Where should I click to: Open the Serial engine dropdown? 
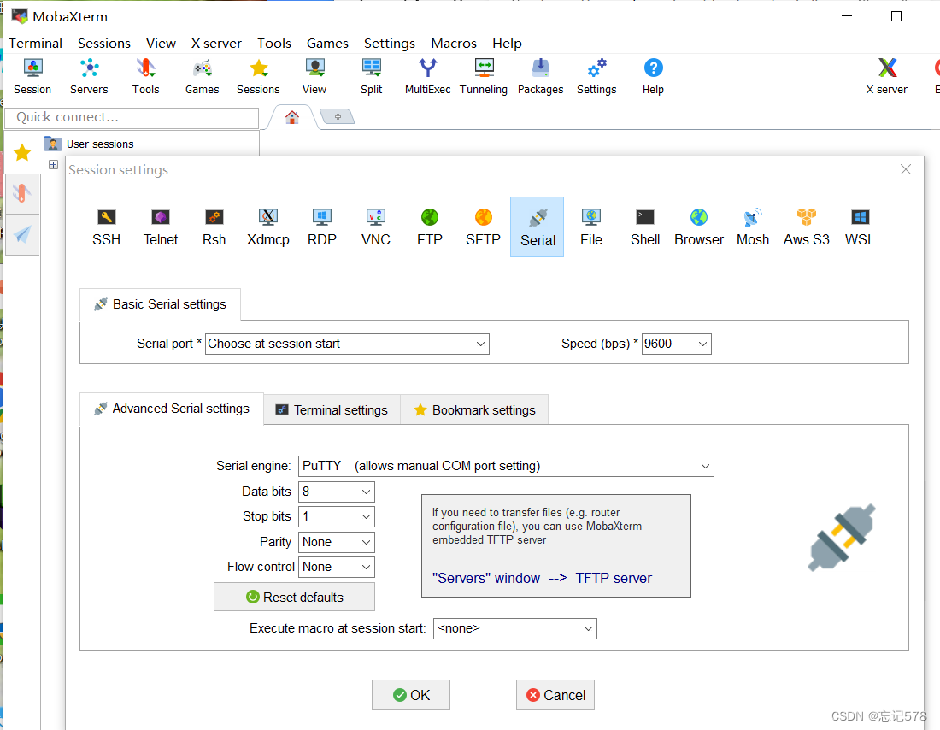click(x=506, y=466)
